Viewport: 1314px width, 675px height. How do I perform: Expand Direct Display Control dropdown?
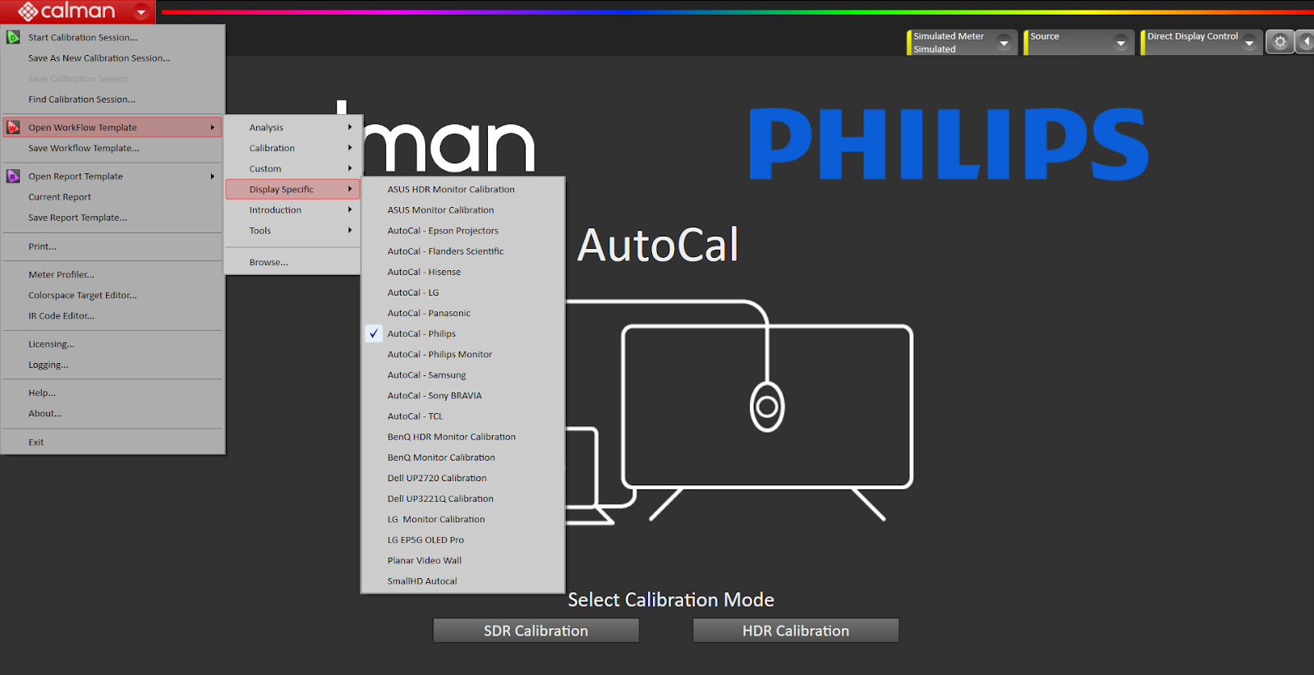pyautogui.click(x=1249, y=43)
